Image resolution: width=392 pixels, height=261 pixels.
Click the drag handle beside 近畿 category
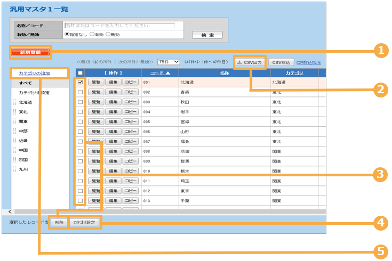(14, 141)
